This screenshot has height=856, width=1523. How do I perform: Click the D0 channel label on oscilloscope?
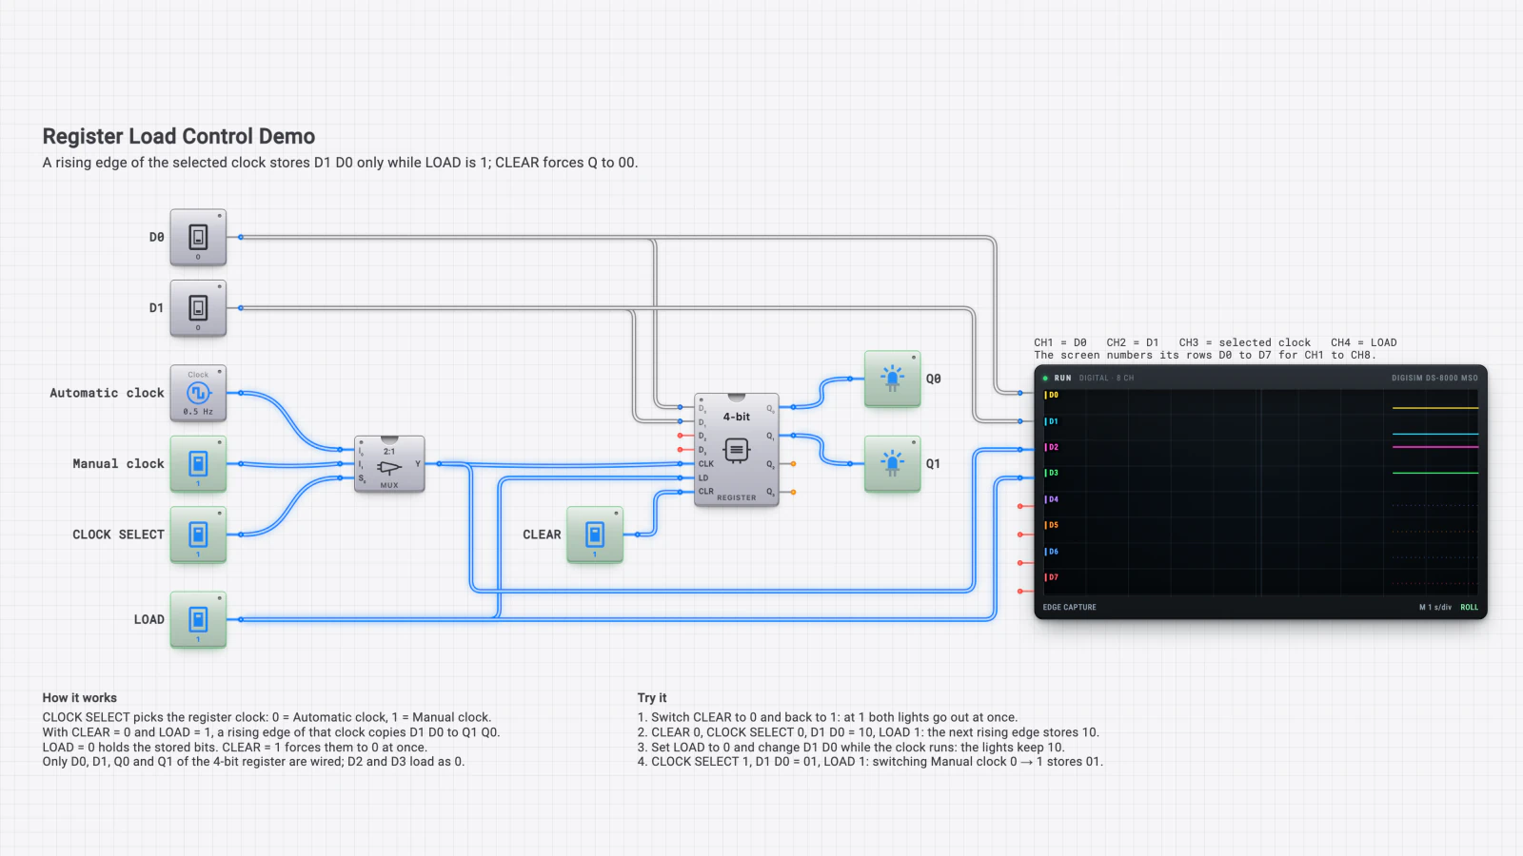coord(1052,395)
